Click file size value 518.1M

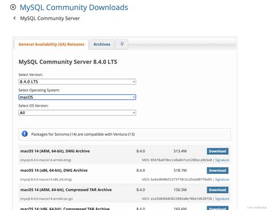[180, 170]
